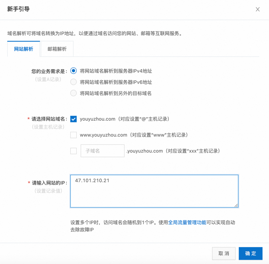Switch to the 网站解析 tab

[24, 49]
